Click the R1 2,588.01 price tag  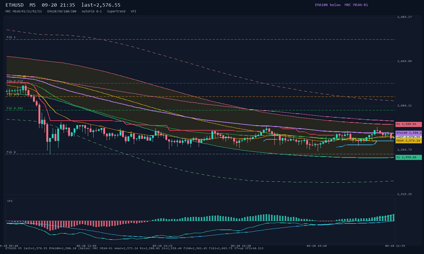409,124
